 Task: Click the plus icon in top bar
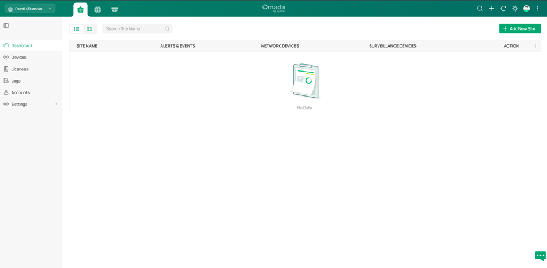coord(492,9)
